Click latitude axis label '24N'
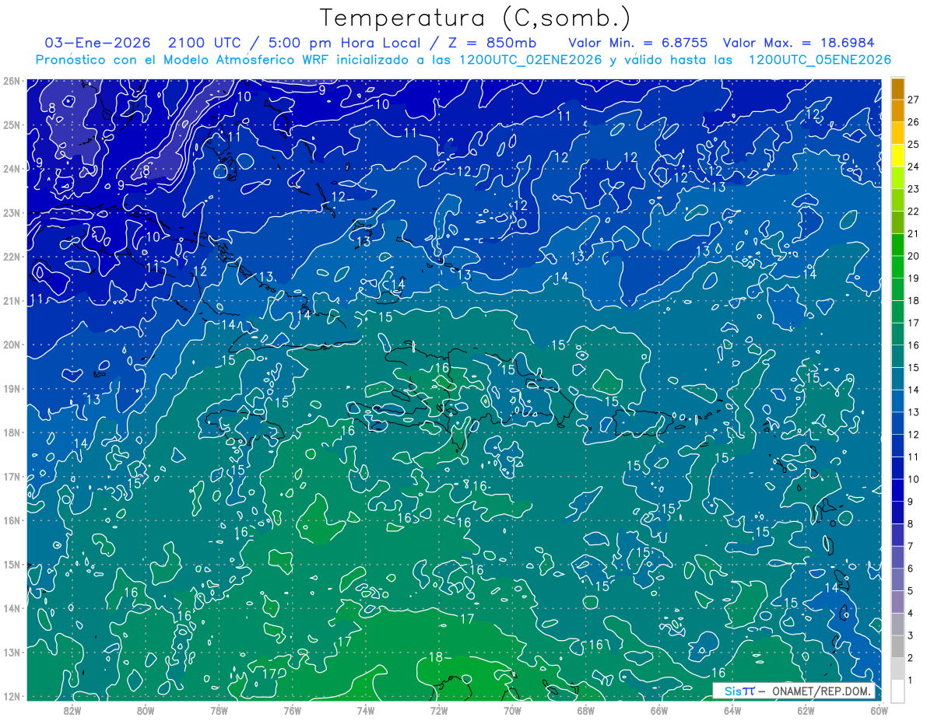Screen dimensions: 934x721 11,169
